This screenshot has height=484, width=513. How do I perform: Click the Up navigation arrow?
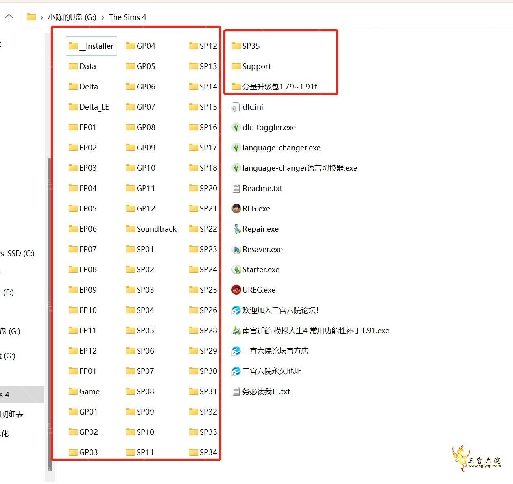point(9,17)
